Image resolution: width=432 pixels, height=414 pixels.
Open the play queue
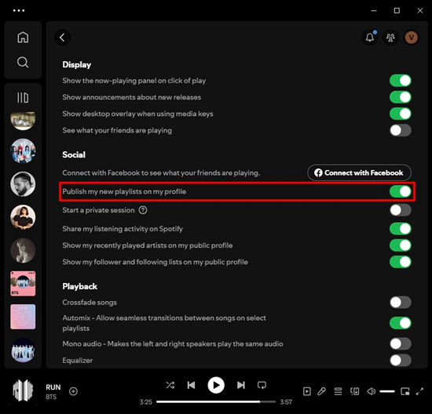338,391
